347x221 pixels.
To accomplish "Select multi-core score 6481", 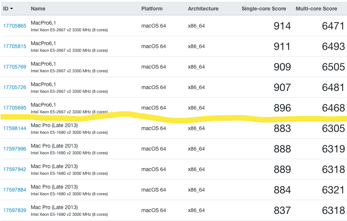I will [333, 88].
